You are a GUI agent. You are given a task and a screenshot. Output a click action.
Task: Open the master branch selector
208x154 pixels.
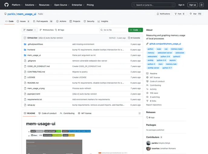(30, 30)
